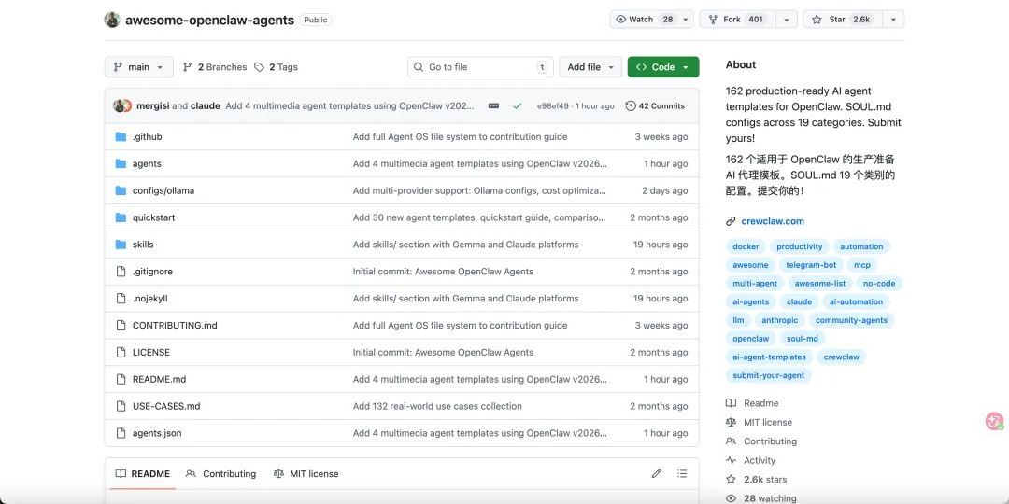This screenshot has height=504, width=1009.
Task: Select the docker topic tag
Action: point(746,246)
